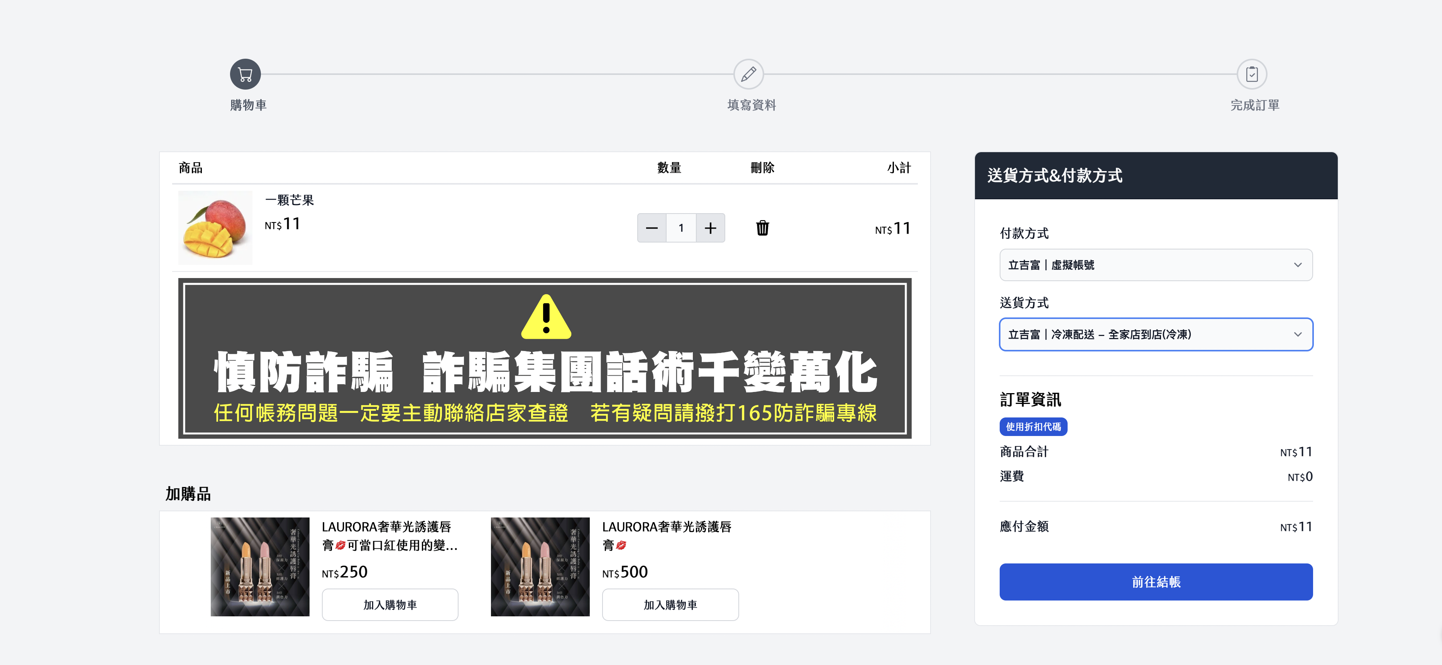Screen dimensions: 1442x665
Task: Click the 送貨方式&付款方式 panel header
Action: tap(1156, 175)
